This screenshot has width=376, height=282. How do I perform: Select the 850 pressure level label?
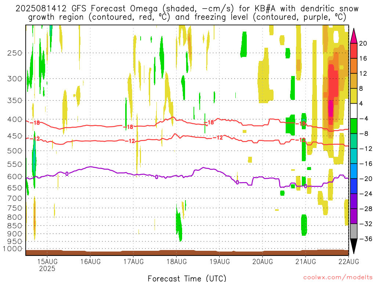click(15, 226)
